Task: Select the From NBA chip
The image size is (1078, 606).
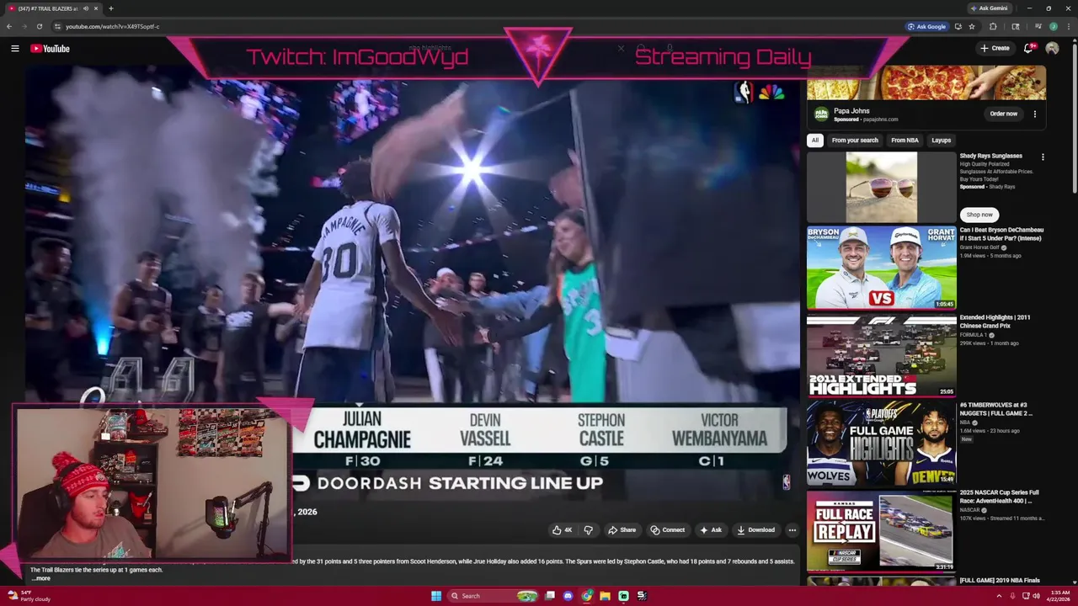Action: click(x=905, y=141)
